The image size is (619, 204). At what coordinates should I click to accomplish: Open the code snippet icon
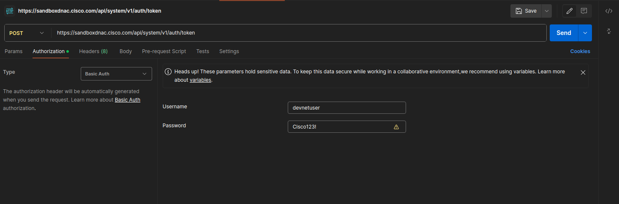tap(609, 11)
